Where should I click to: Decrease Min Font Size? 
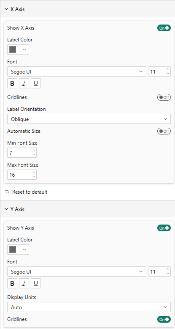34,155
